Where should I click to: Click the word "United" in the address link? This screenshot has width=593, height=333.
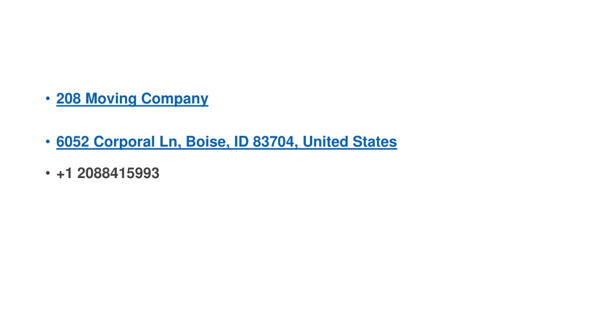tap(325, 142)
